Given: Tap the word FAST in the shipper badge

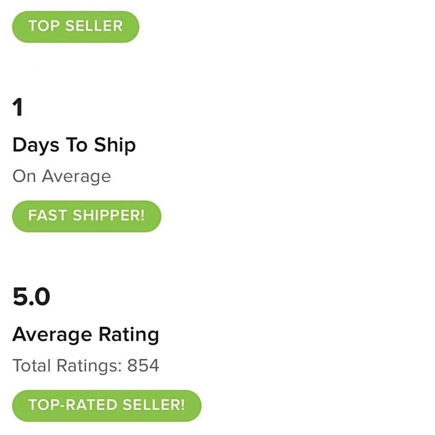Looking at the screenshot, I should 47,216.
